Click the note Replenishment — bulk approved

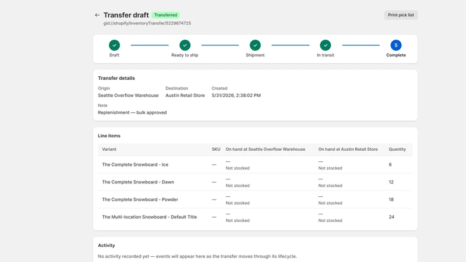pyautogui.click(x=132, y=112)
